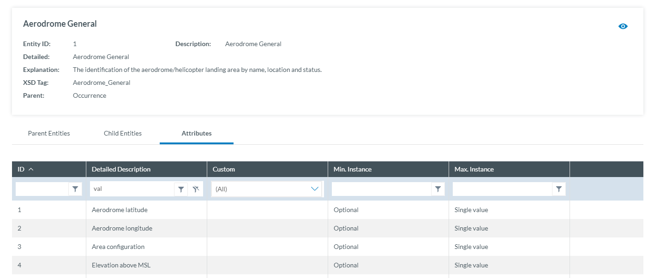Click the Min. Instance filter input
The width and height of the screenshot is (648, 278).
tap(381, 189)
